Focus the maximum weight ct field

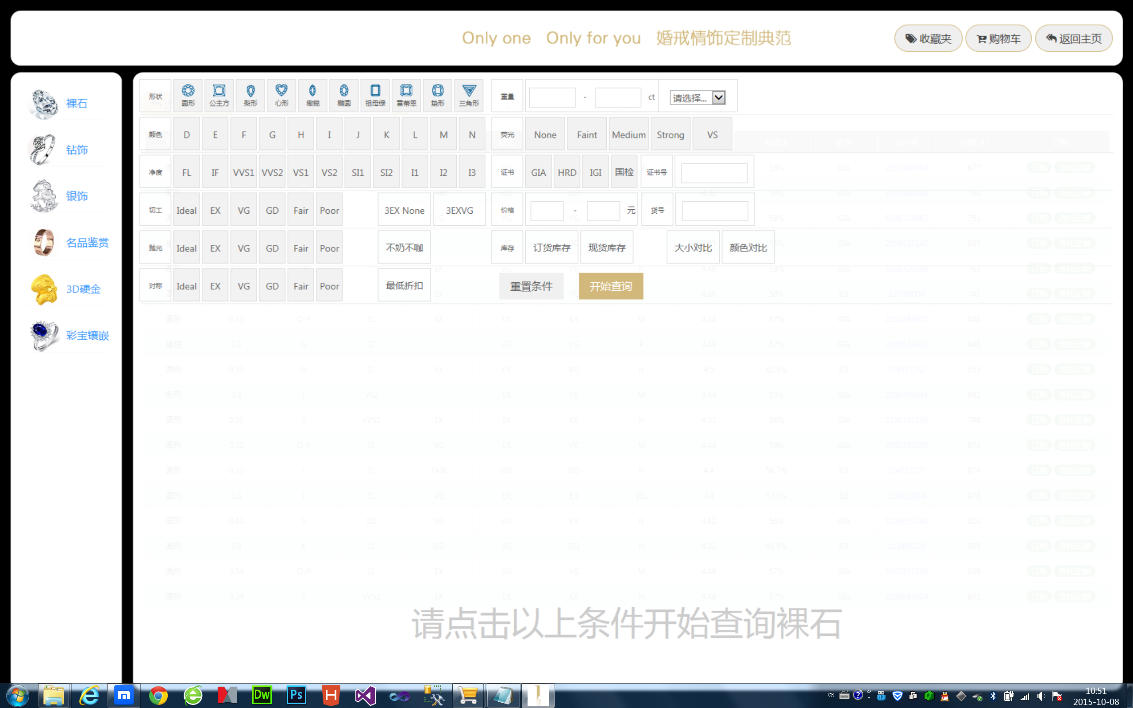click(617, 97)
